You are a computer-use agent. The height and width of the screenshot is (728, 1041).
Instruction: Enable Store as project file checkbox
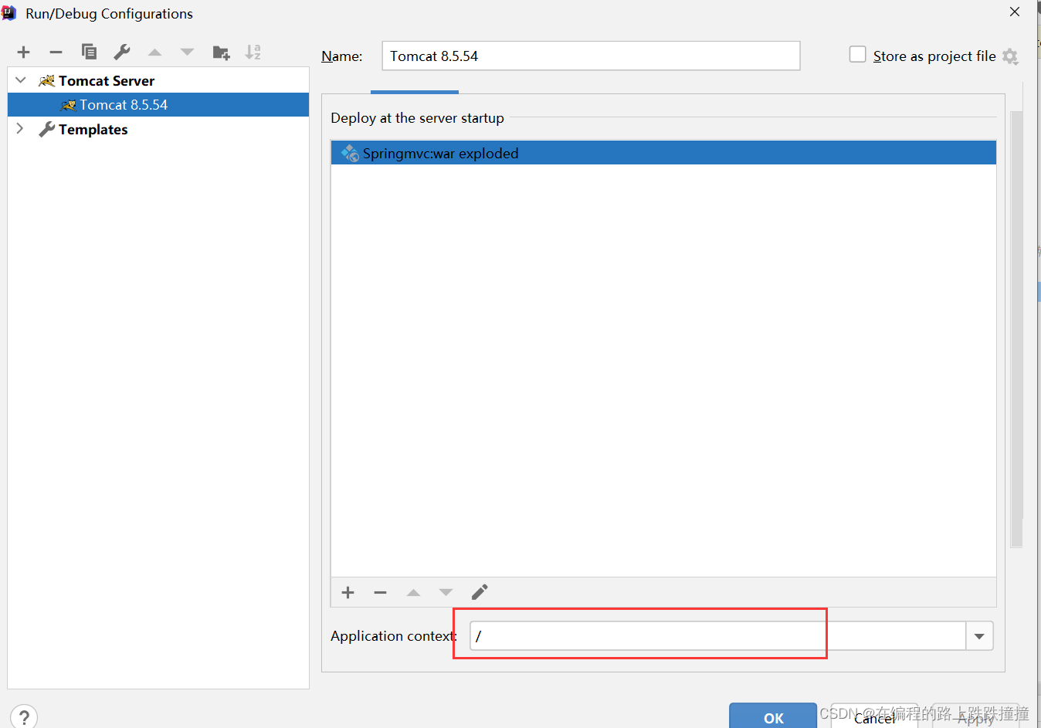coord(857,55)
